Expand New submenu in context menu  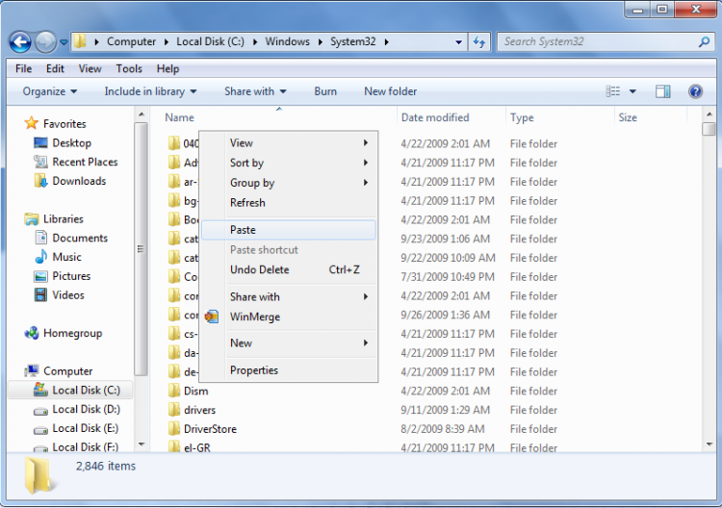point(289,343)
